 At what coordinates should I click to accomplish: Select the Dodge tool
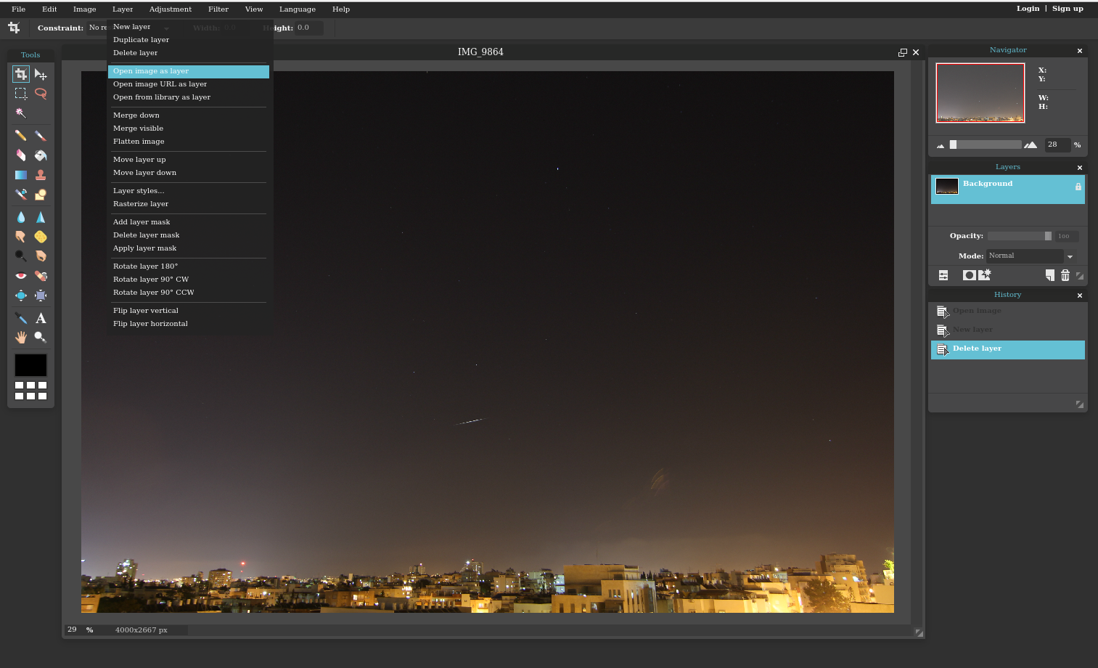21,256
